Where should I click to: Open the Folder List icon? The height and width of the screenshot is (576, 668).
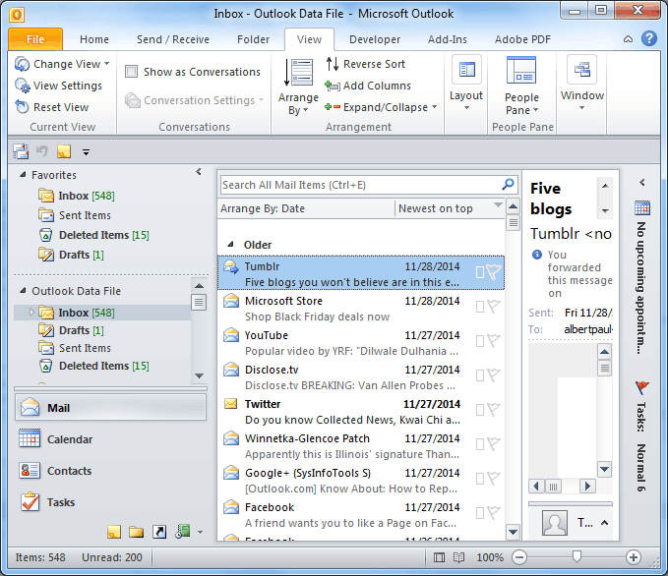tap(137, 532)
